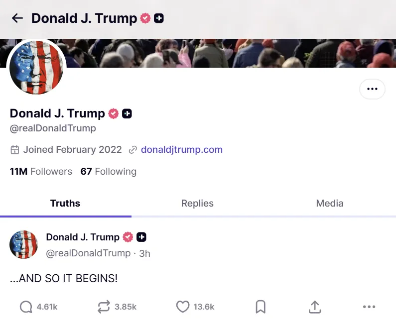This screenshot has height=327, width=396.
Task: Open the profile options three-dot button
Action: [372, 89]
